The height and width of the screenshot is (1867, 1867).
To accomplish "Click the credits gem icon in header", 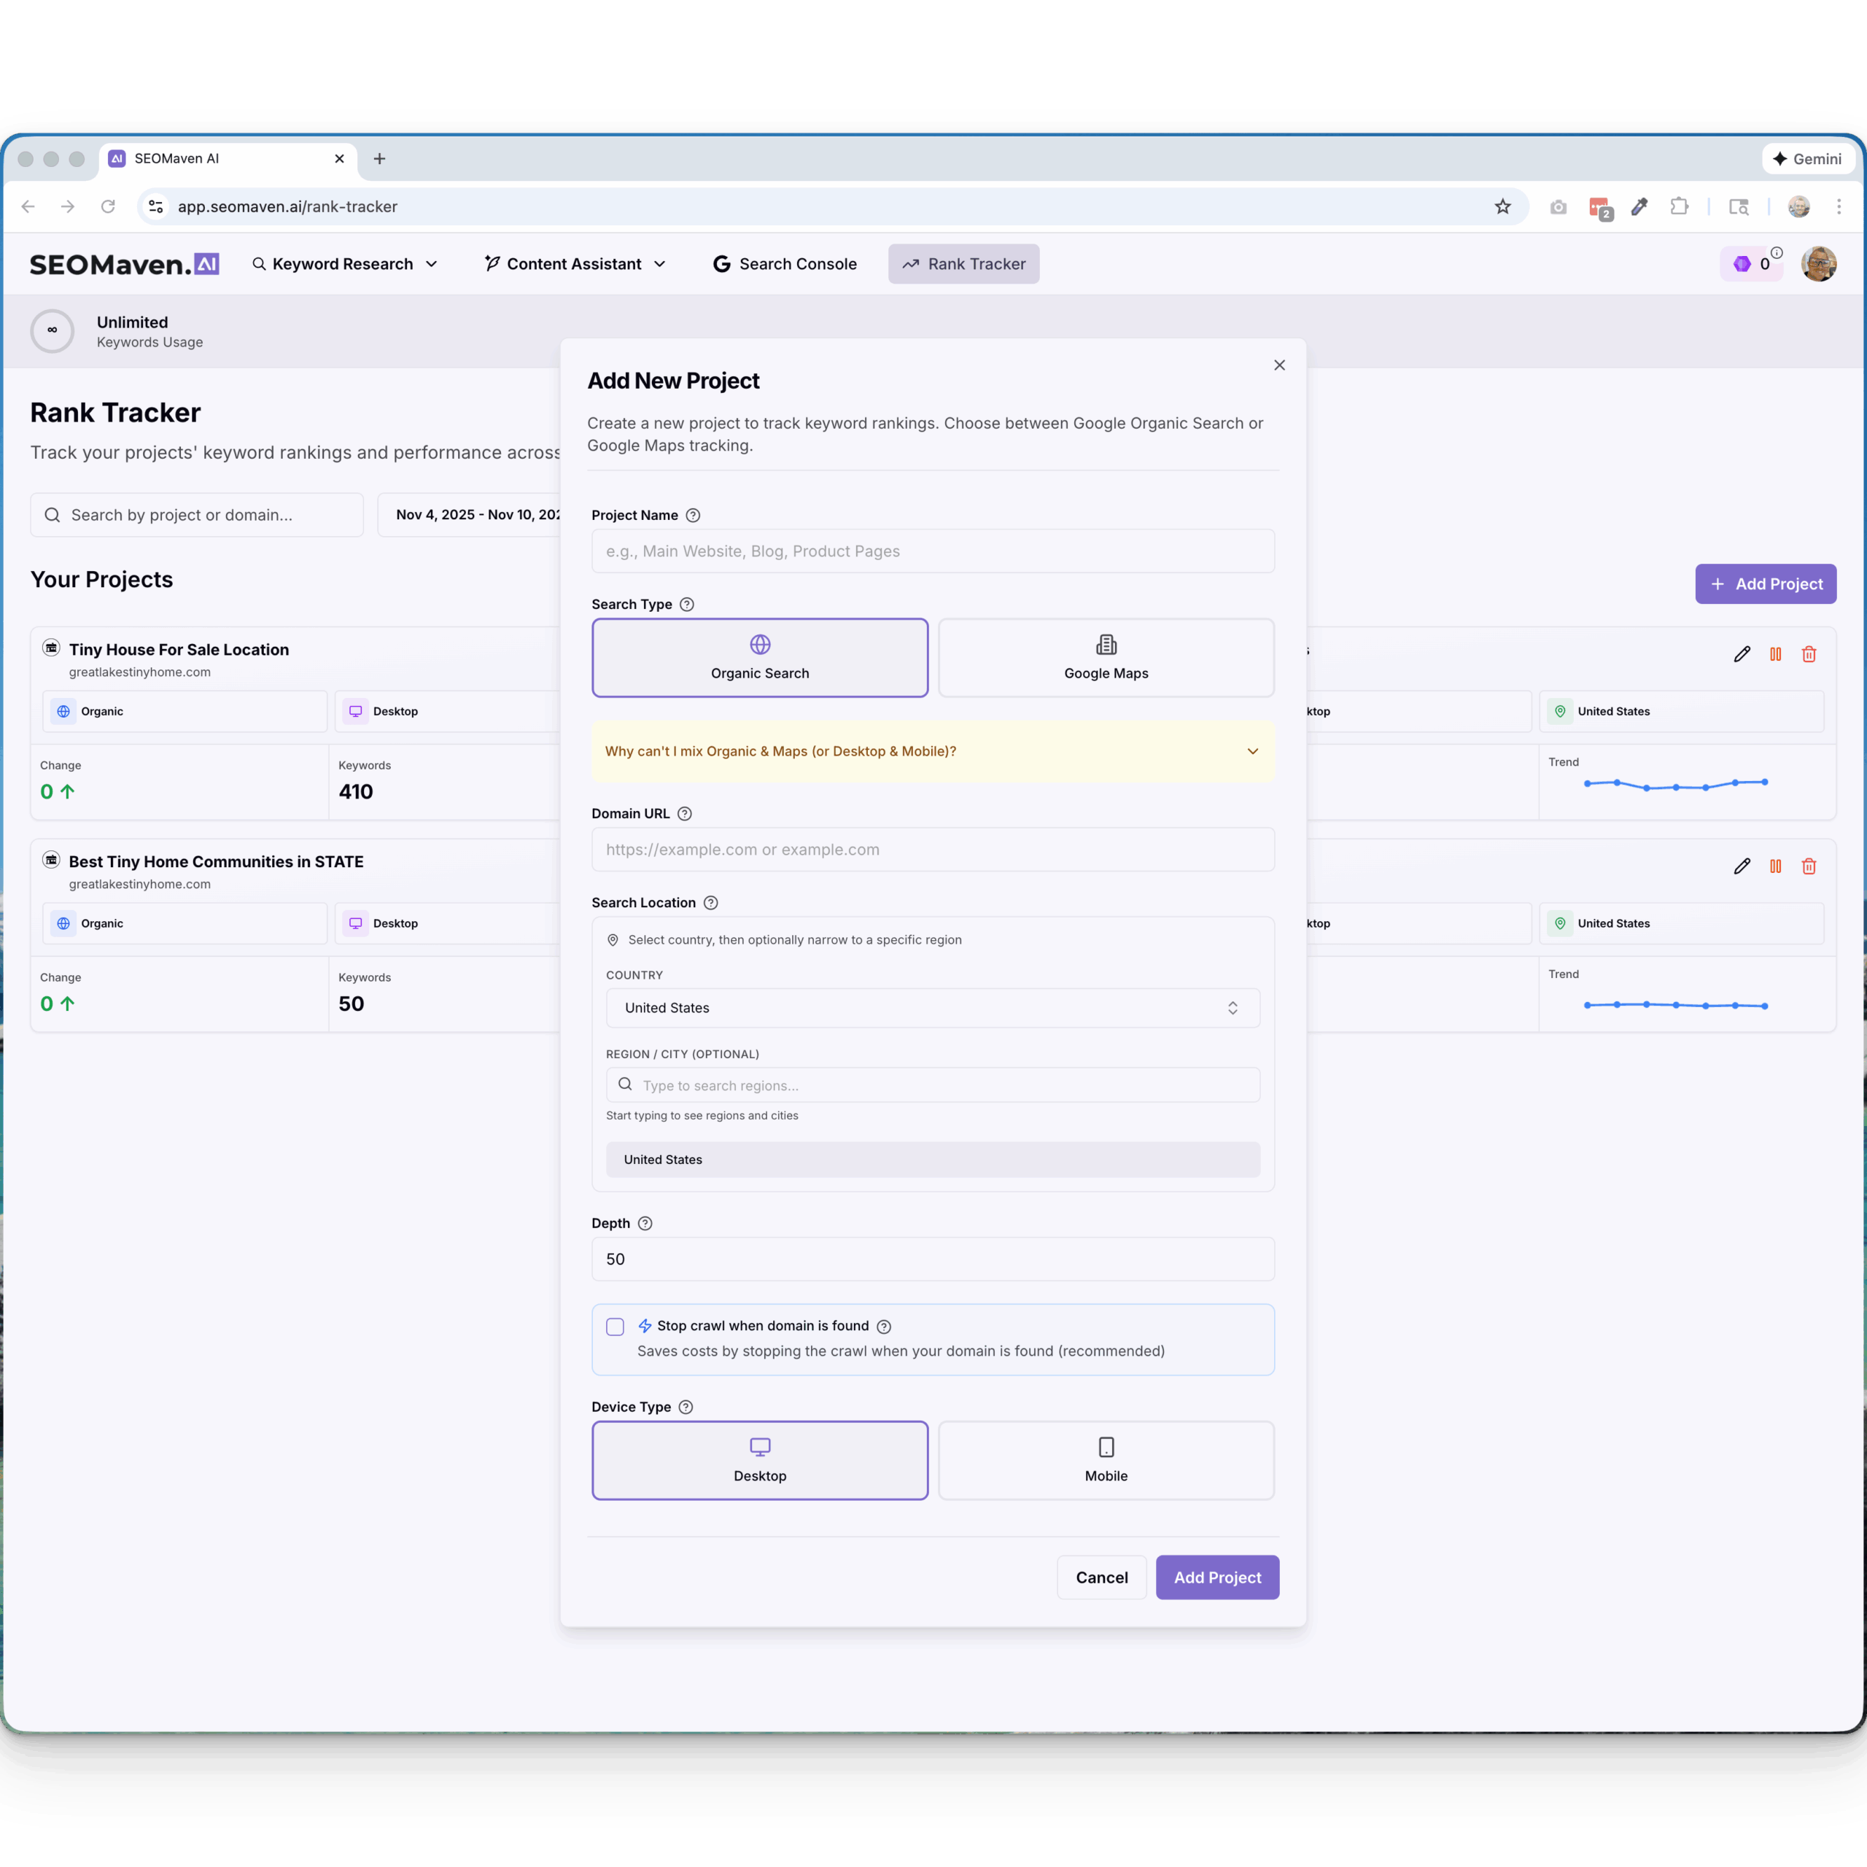I will click(x=1742, y=264).
